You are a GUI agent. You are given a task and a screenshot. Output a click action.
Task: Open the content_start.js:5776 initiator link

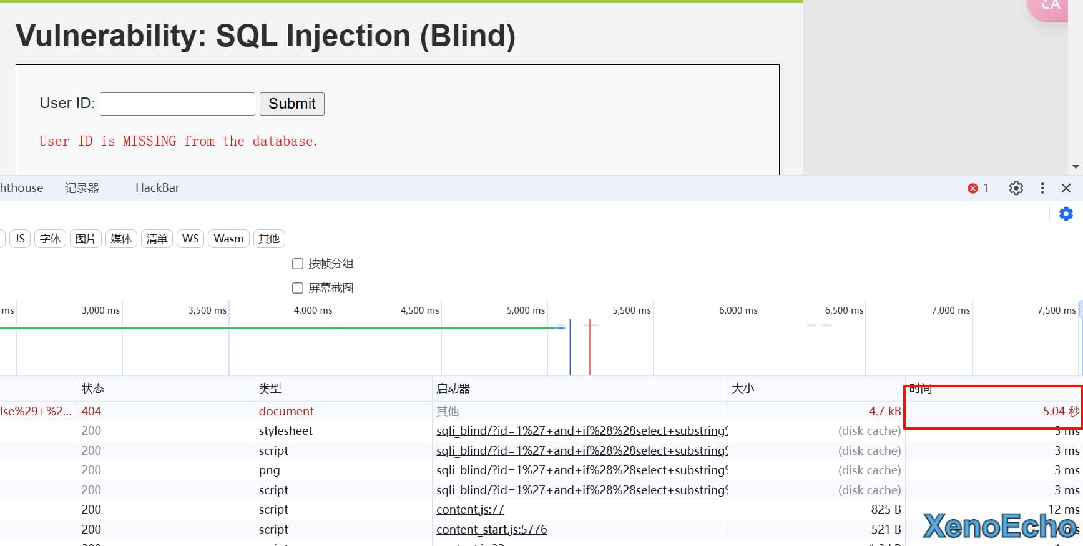click(491, 530)
